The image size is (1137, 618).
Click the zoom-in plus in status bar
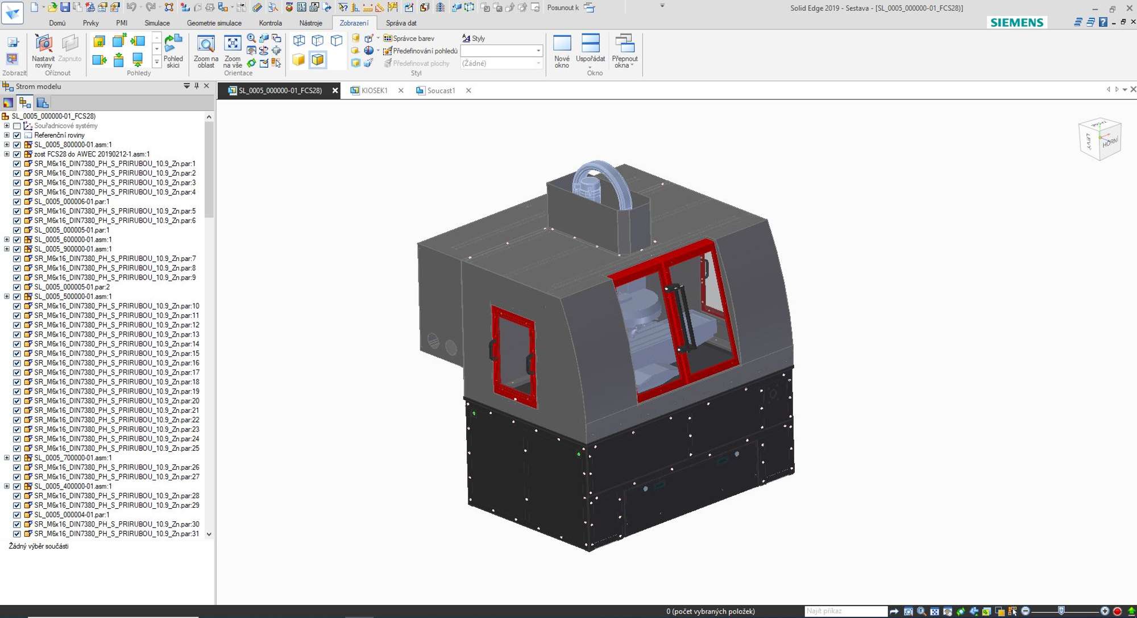(x=1105, y=611)
